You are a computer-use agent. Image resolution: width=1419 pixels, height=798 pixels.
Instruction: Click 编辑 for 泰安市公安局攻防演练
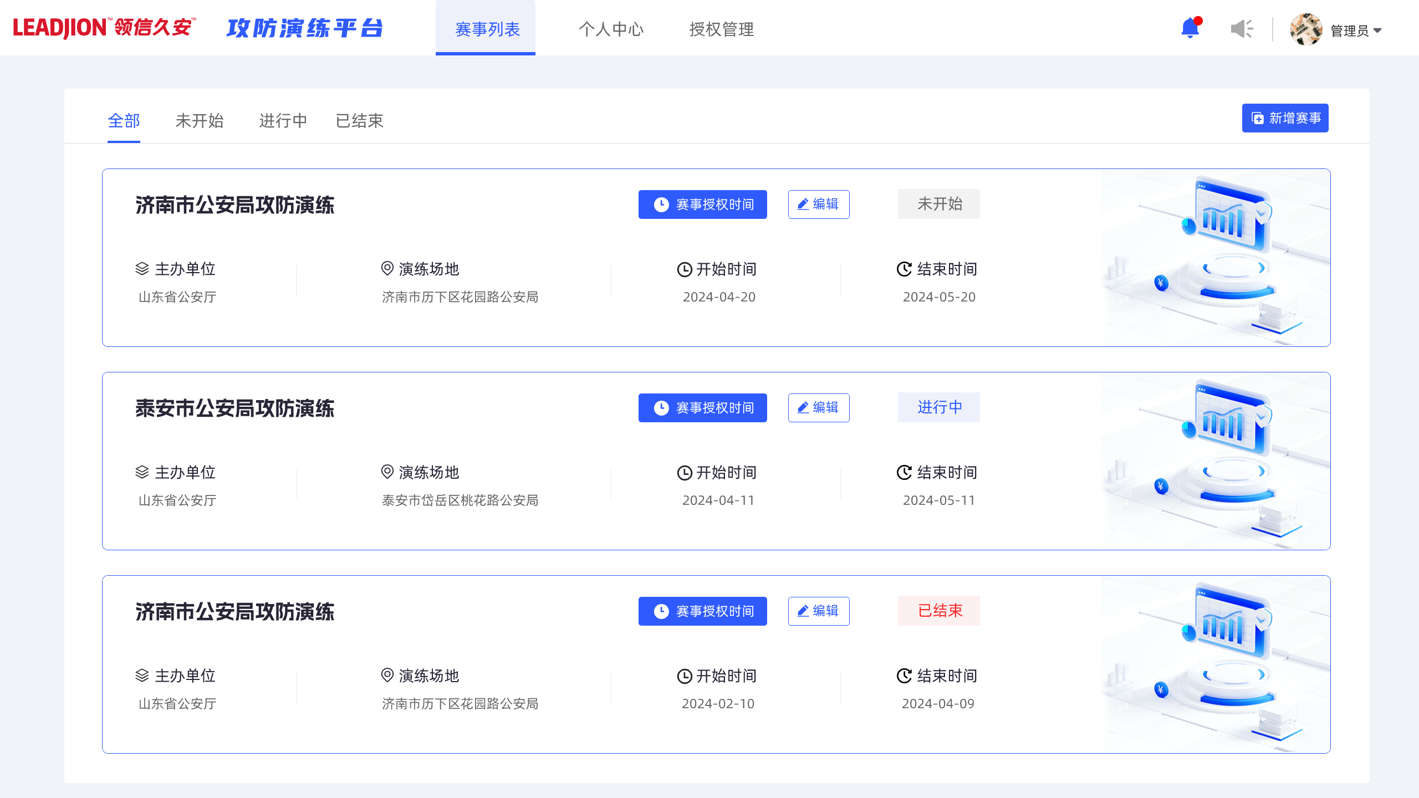(819, 408)
